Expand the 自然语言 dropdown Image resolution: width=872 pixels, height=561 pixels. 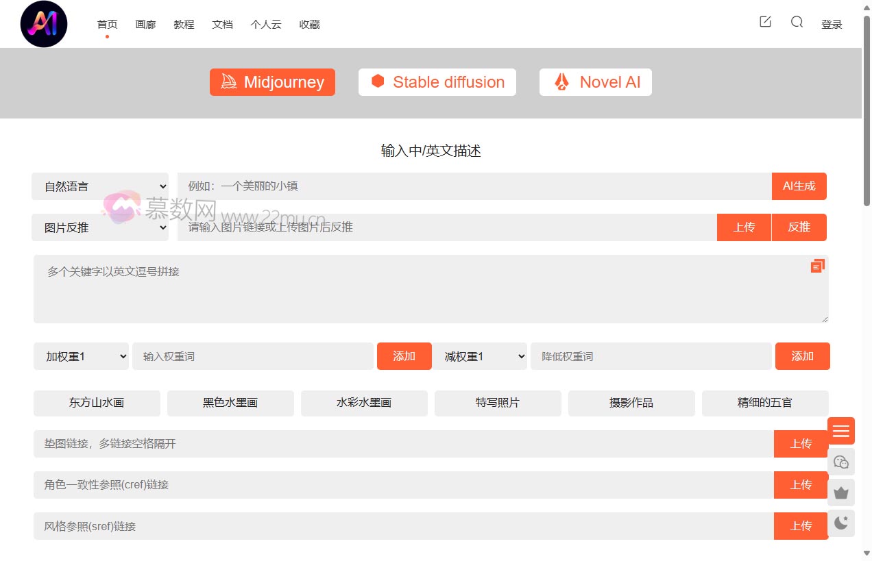100,186
